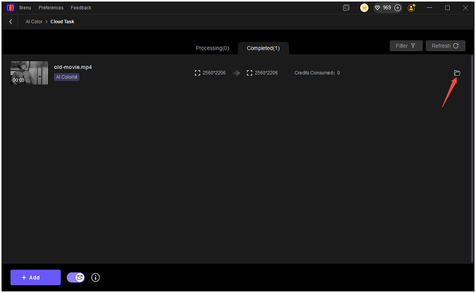
Task: Click the Cloud Task breadcrumb label
Action: (x=62, y=22)
